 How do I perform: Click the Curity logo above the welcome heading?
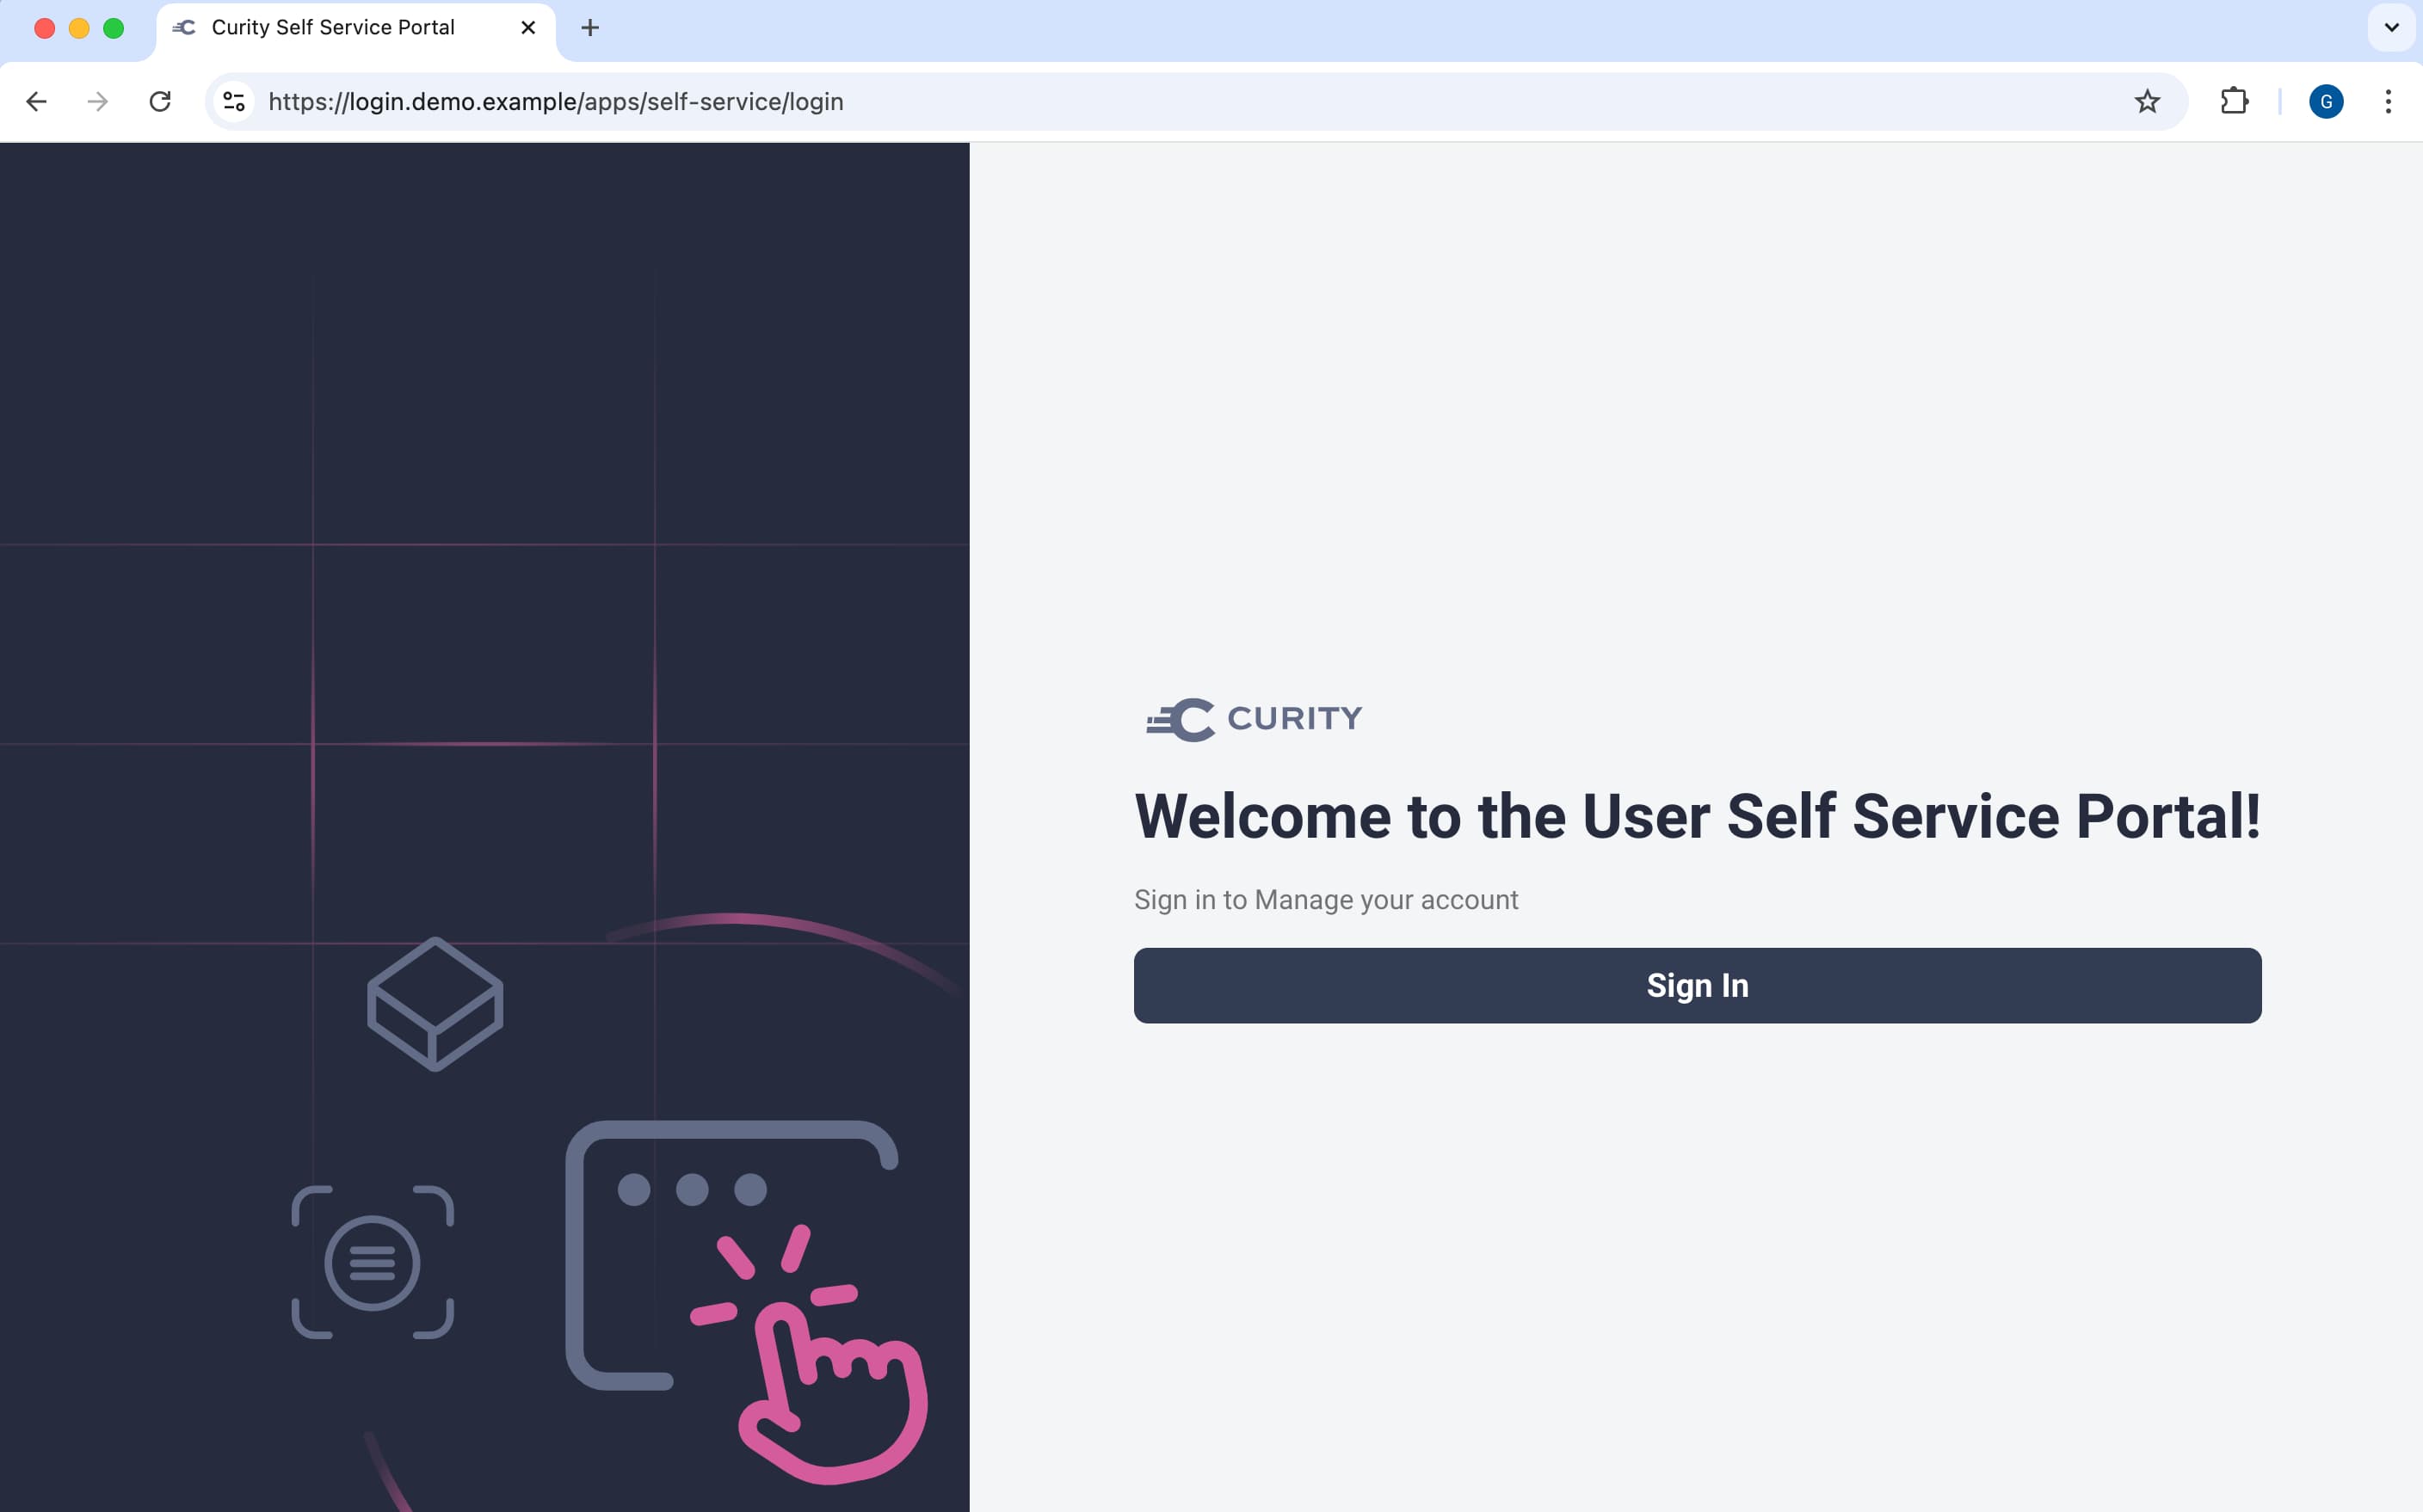coord(1254,718)
